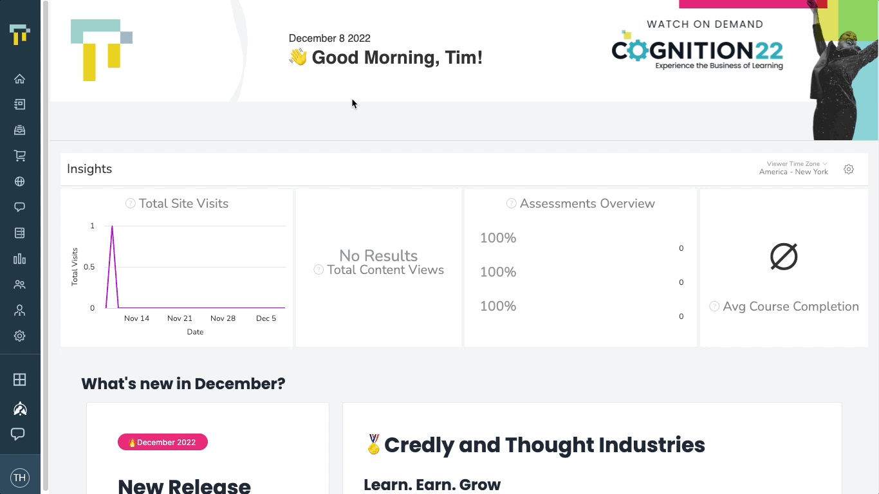Select the Home icon in the sidebar
879x494 pixels.
coord(20,78)
